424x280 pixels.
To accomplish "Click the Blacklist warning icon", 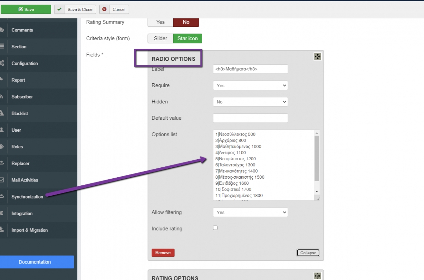I will pyautogui.click(x=2, y=113).
